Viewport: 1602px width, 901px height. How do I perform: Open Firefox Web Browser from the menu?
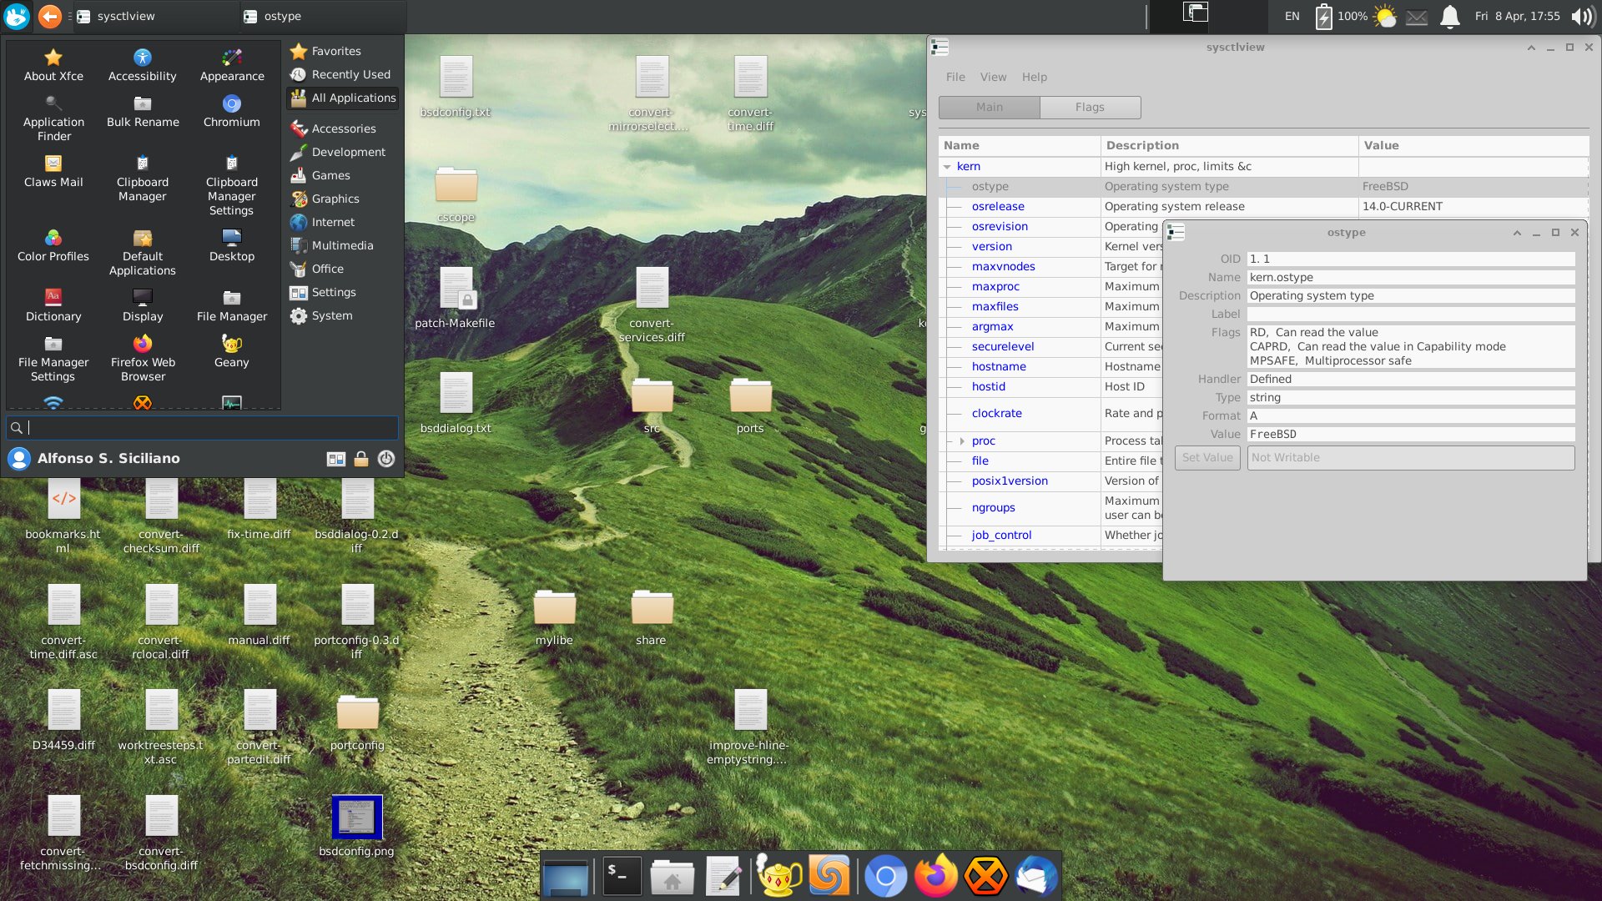[x=143, y=358]
